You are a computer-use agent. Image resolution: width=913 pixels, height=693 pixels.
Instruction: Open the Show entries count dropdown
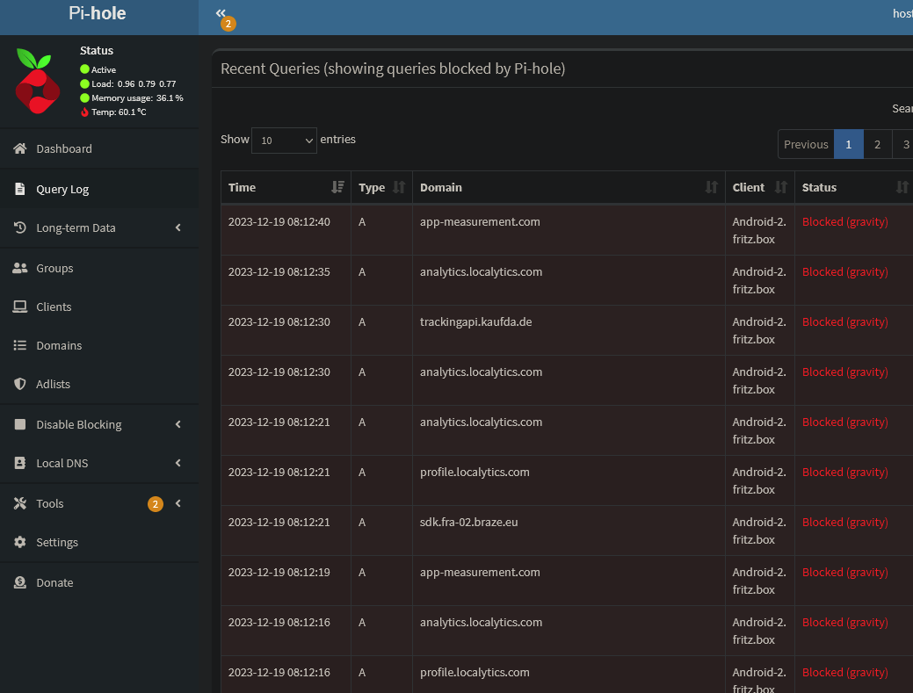(284, 141)
